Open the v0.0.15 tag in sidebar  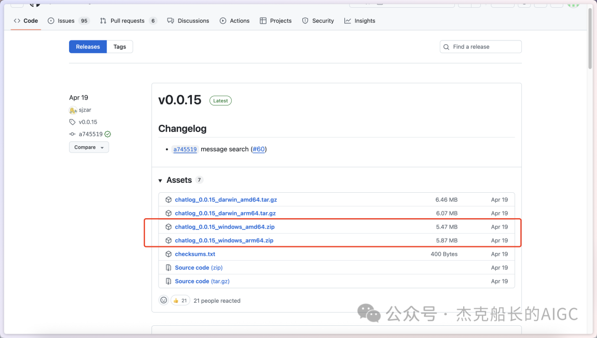coord(88,122)
